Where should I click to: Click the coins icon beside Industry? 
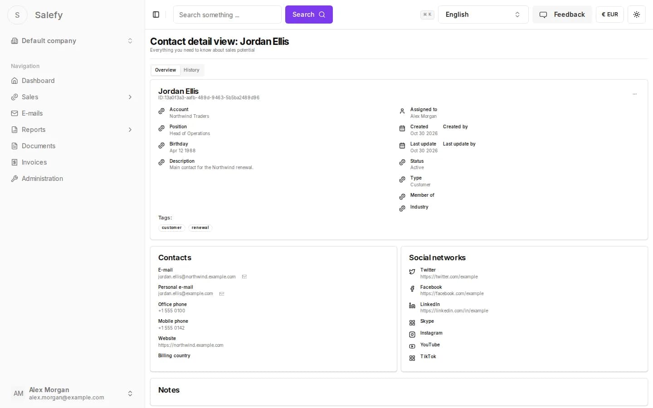tap(402, 209)
